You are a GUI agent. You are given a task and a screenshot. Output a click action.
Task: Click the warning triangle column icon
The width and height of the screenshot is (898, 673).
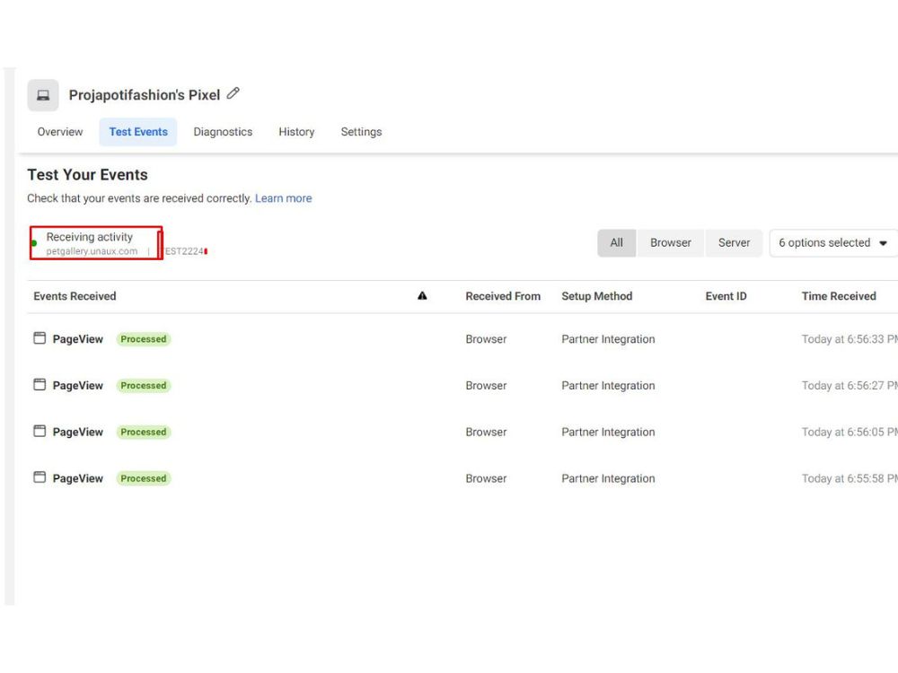422,296
